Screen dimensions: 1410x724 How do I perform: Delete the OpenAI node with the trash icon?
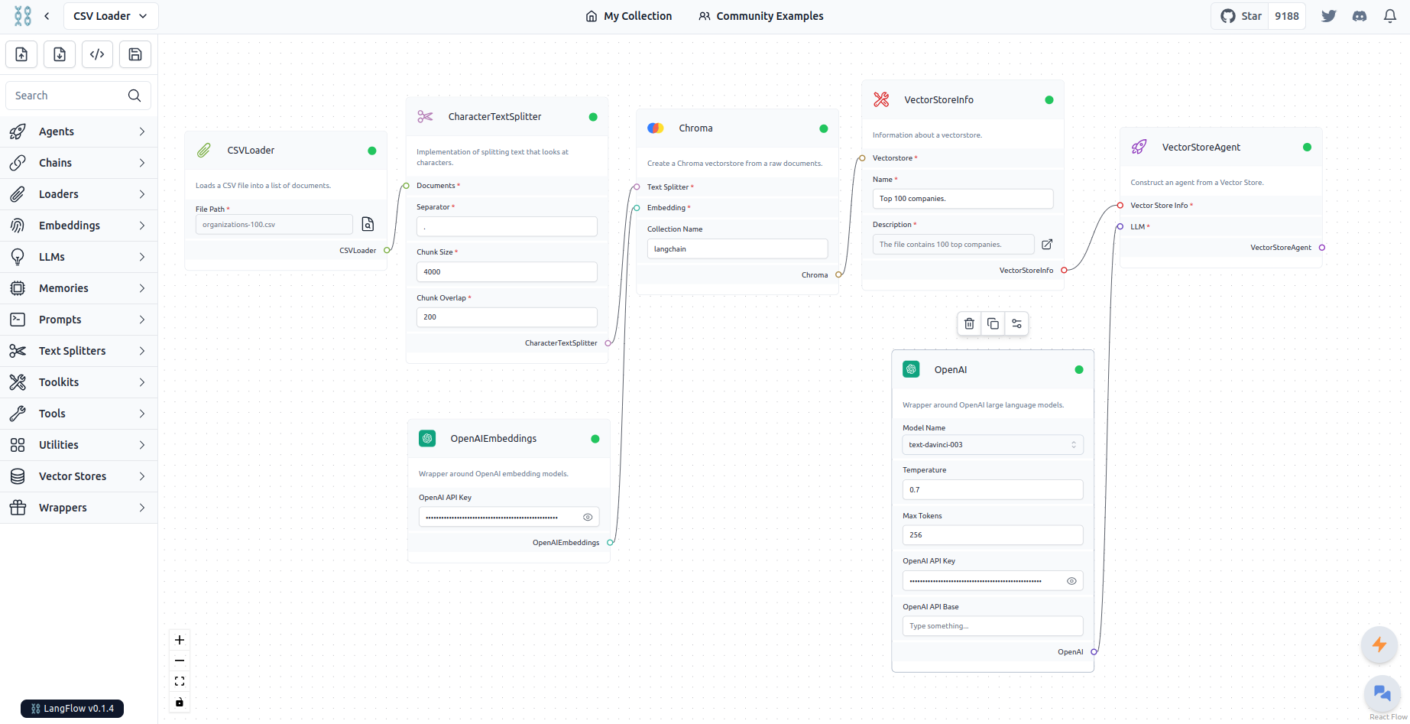click(x=969, y=323)
